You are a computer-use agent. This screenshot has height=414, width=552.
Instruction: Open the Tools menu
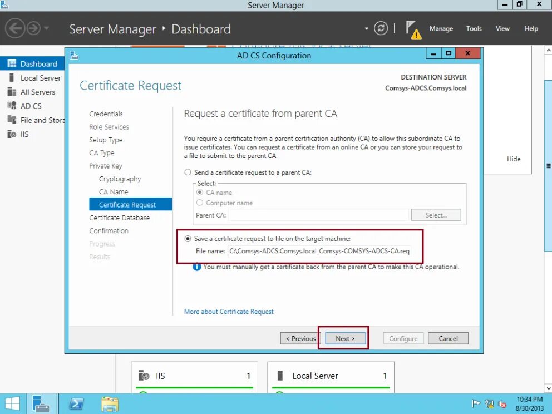pyautogui.click(x=474, y=28)
